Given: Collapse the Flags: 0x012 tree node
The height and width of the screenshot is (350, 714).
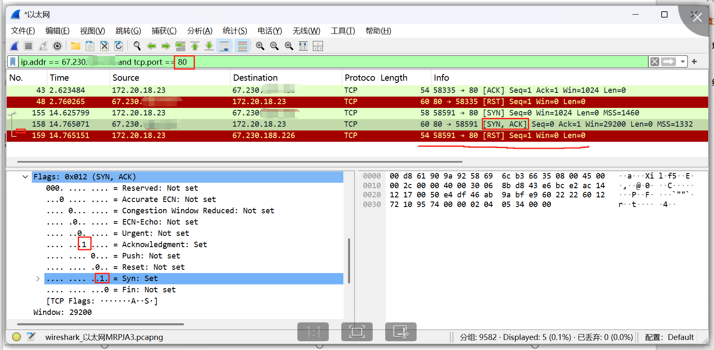Looking at the screenshot, I should coord(26,177).
